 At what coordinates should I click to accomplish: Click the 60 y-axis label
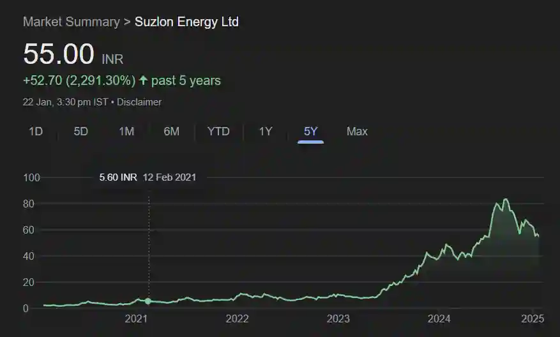pos(29,230)
